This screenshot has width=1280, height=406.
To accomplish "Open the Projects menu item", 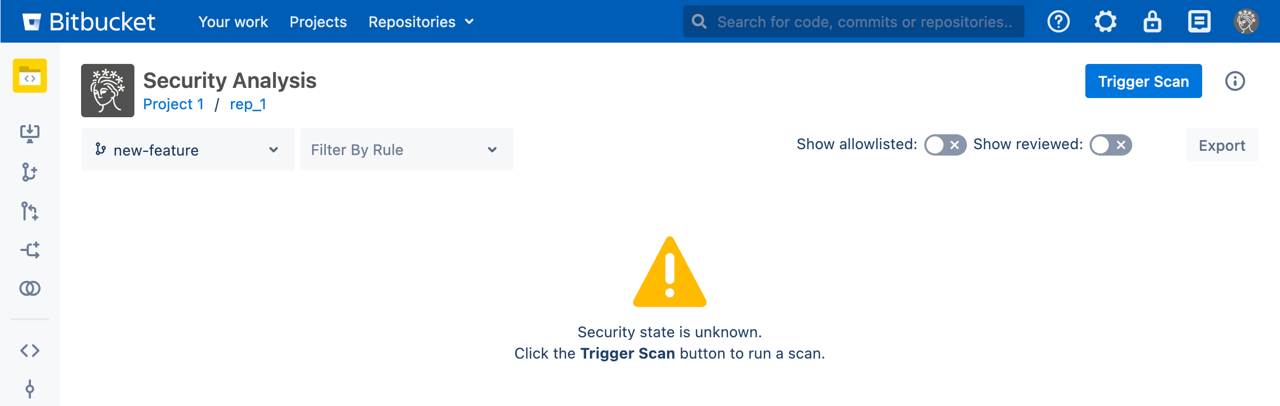I will click(x=318, y=22).
